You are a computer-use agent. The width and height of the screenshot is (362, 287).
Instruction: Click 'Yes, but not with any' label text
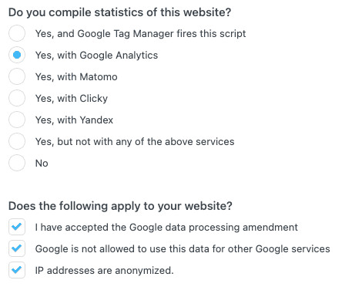[135, 142]
